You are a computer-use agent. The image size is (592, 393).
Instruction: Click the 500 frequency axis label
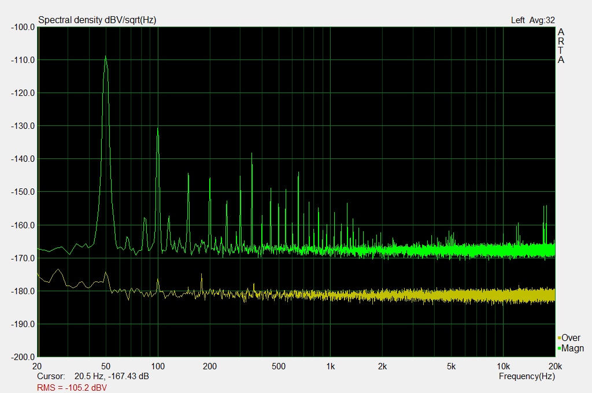point(279,366)
